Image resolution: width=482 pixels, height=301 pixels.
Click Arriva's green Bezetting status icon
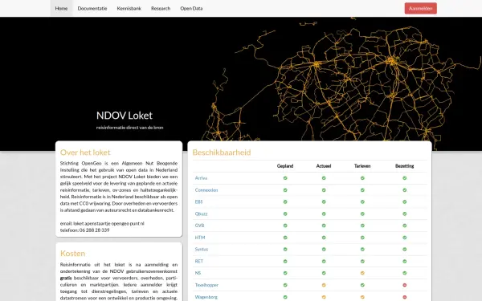405,178
